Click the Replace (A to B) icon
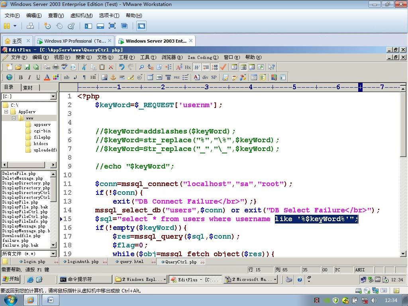408x306 pixels. click(x=150, y=67)
